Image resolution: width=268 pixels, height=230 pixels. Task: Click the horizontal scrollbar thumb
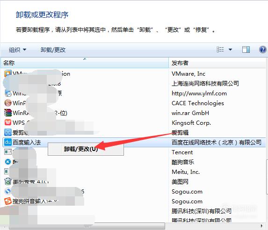click(x=87, y=226)
